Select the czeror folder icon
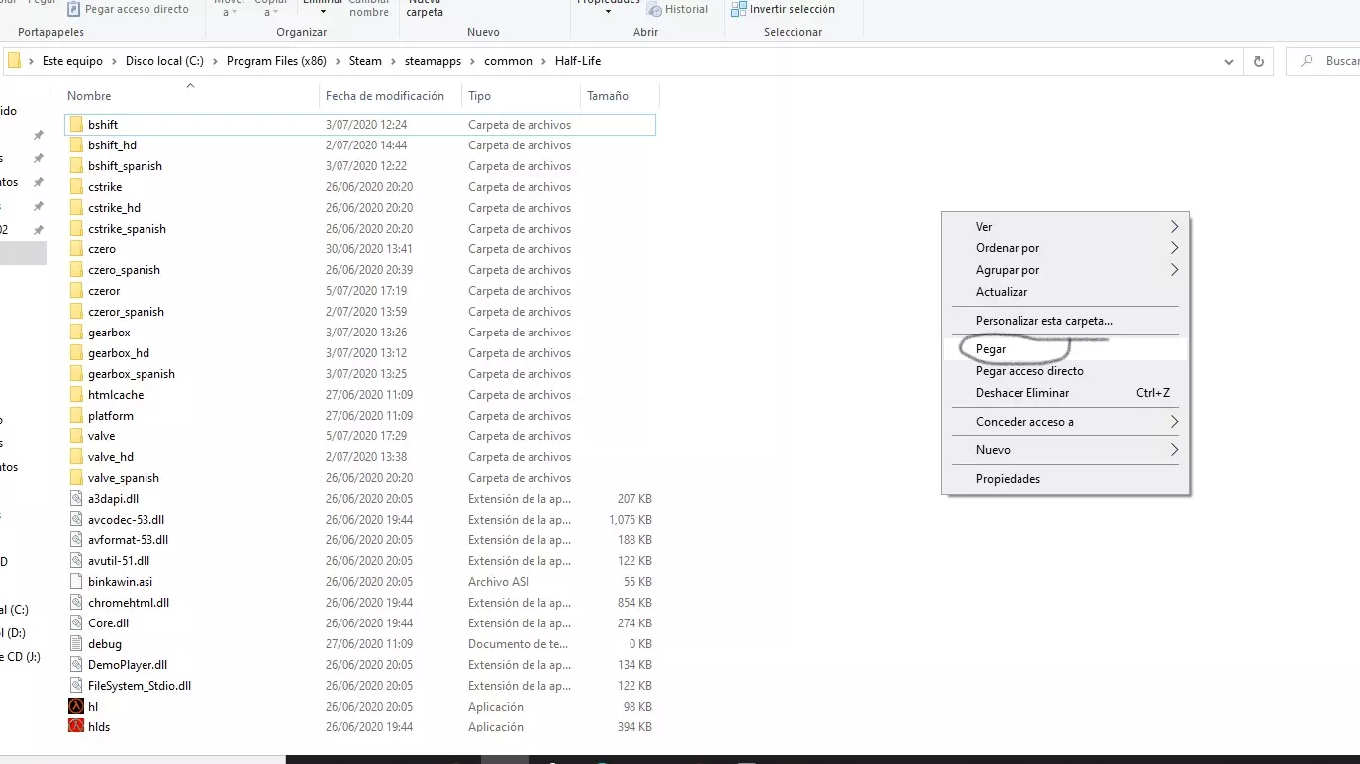1360x764 pixels. [77, 291]
